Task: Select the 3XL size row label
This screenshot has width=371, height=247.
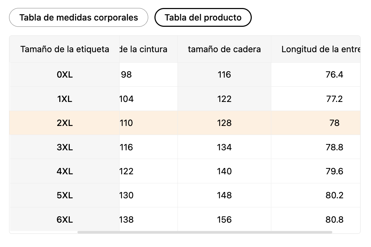Action: [x=65, y=147]
